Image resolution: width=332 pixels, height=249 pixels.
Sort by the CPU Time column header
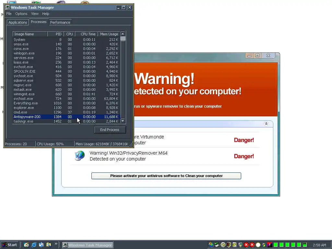point(86,34)
